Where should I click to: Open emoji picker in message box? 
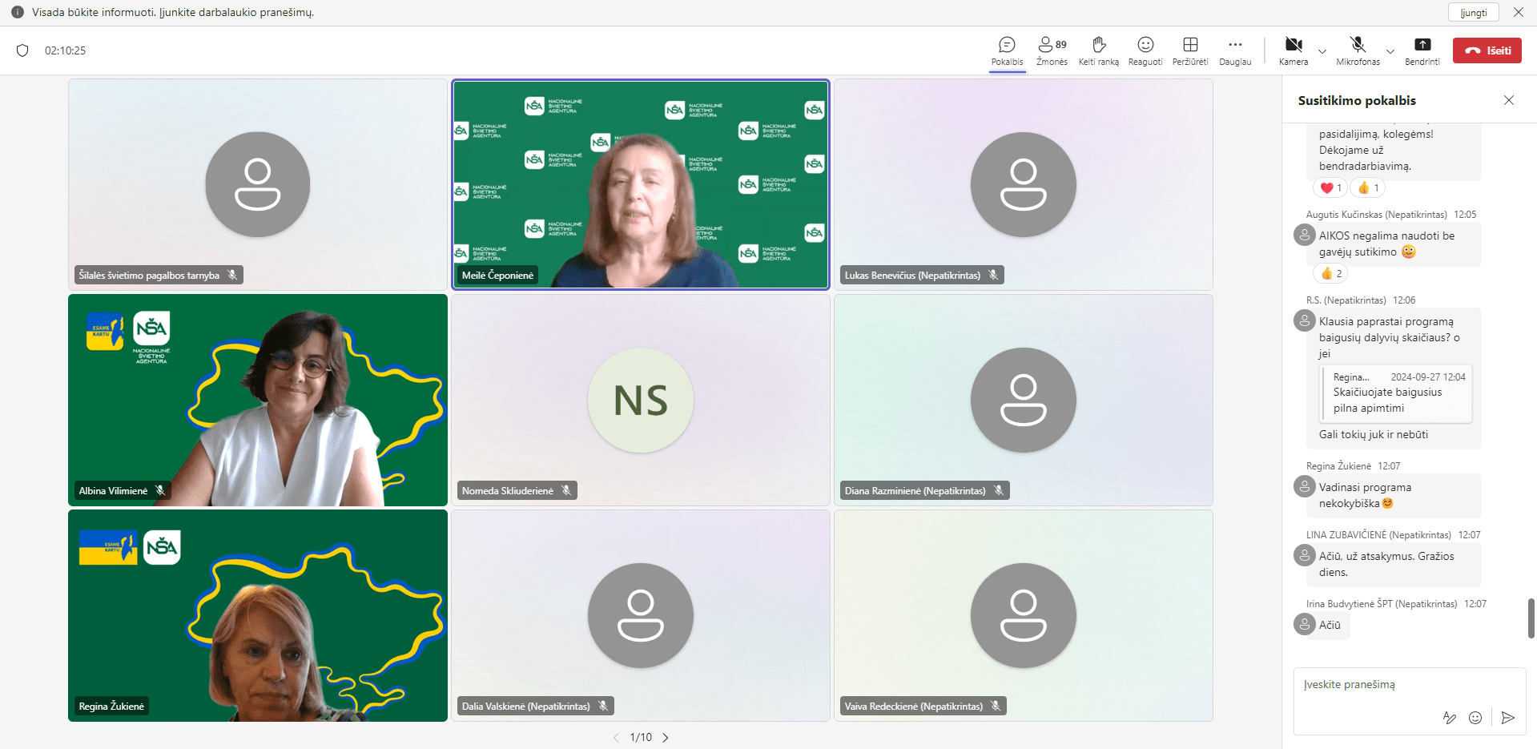pyautogui.click(x=1475, y=718)
